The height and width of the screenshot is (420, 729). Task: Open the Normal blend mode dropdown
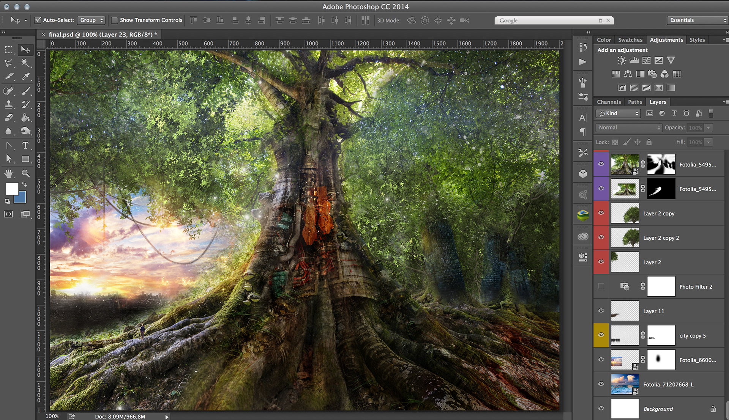point(629,128)
